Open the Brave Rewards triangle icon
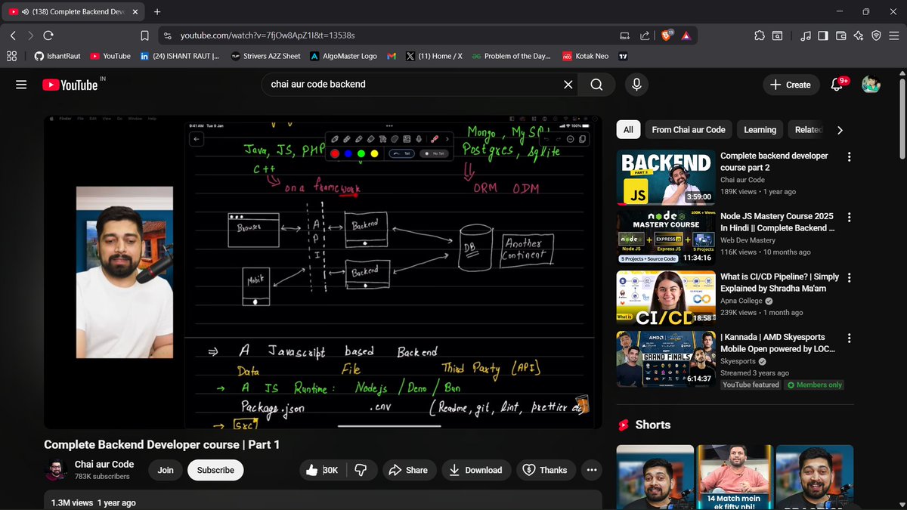This screenshot has height=510, width=907. [x=686, y=36]
